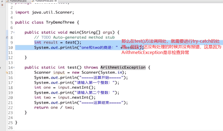The width and height of the screenshot is (223, 131).
Task: Select the TryDemoThree.java editor tab
Action: tap(44, 1)
